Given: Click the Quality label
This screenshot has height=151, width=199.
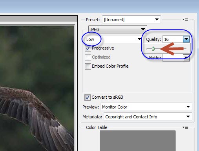Looking at the screenshot, I should click(x=153, y=39).
